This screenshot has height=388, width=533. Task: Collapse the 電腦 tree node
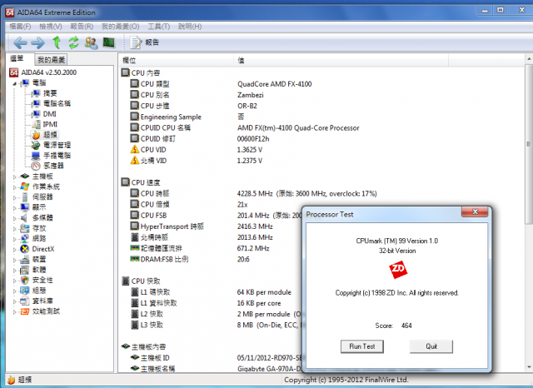coord(14,83)
